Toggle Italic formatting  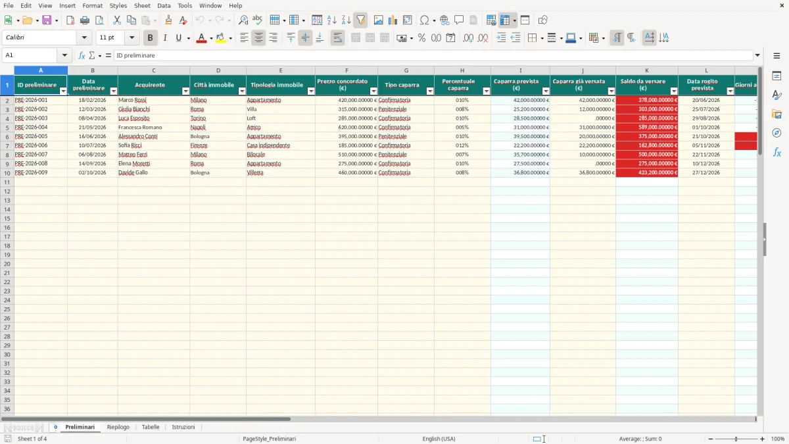tap(164, 38)
